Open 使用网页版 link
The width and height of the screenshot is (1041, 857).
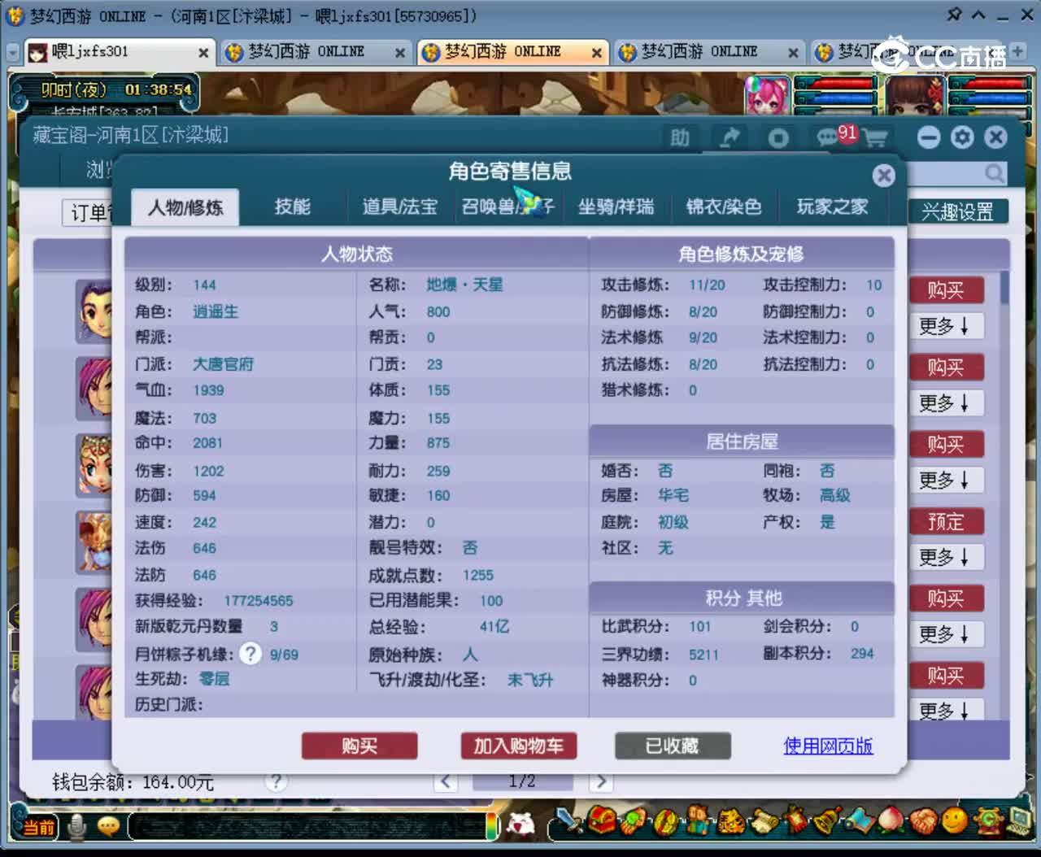(x=828, y=746)
